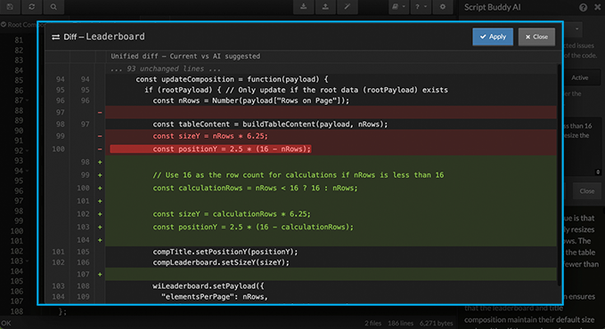The width and height of the screenshot is (605, 329).
Task: Open settings with the gear icon
Action: click(443, 6)
